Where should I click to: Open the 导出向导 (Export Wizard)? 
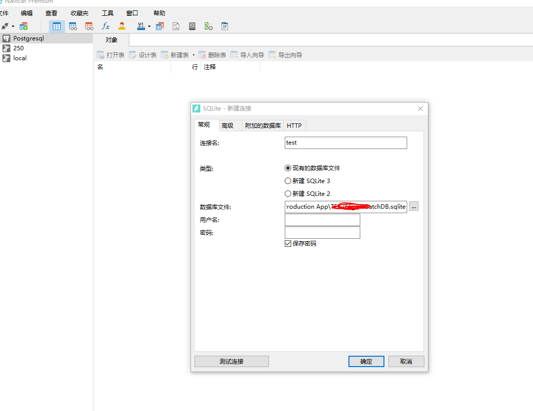(286, 55)
